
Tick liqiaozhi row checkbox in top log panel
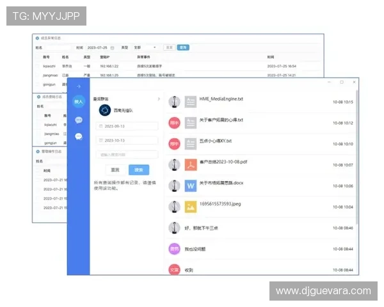(38, 66)
